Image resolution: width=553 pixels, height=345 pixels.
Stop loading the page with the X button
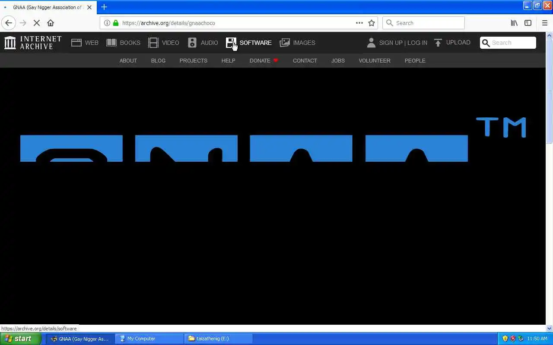pyautogui.click(x=37, y=23)
